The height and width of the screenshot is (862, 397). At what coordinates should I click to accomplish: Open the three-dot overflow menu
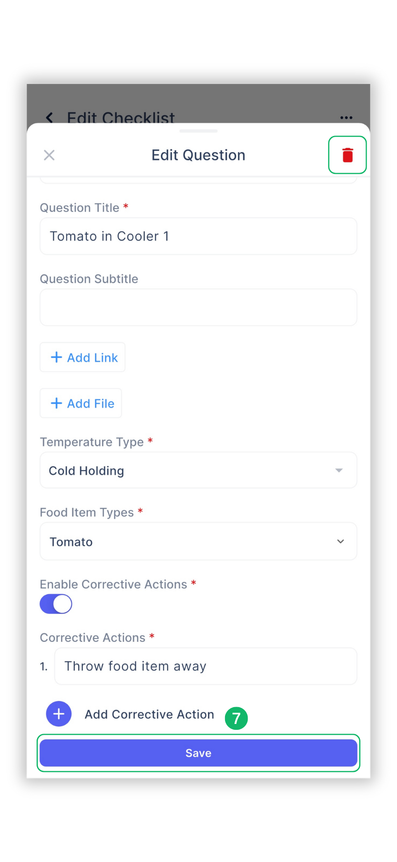tap(346, 117)
